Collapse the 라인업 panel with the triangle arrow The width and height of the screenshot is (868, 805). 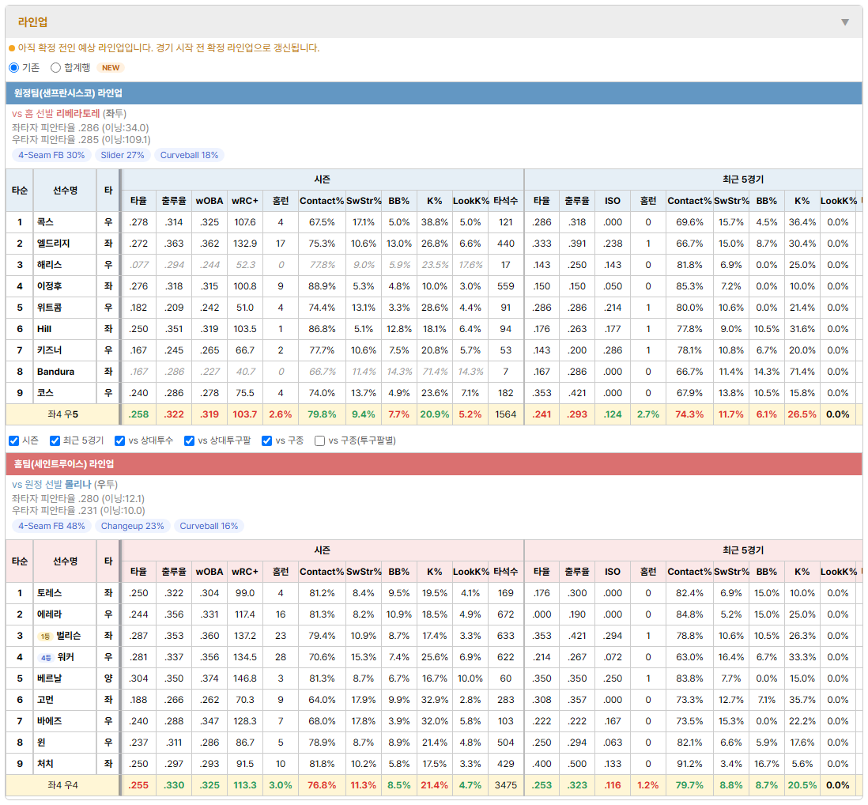pyautogui.click(x=845, y=22)
